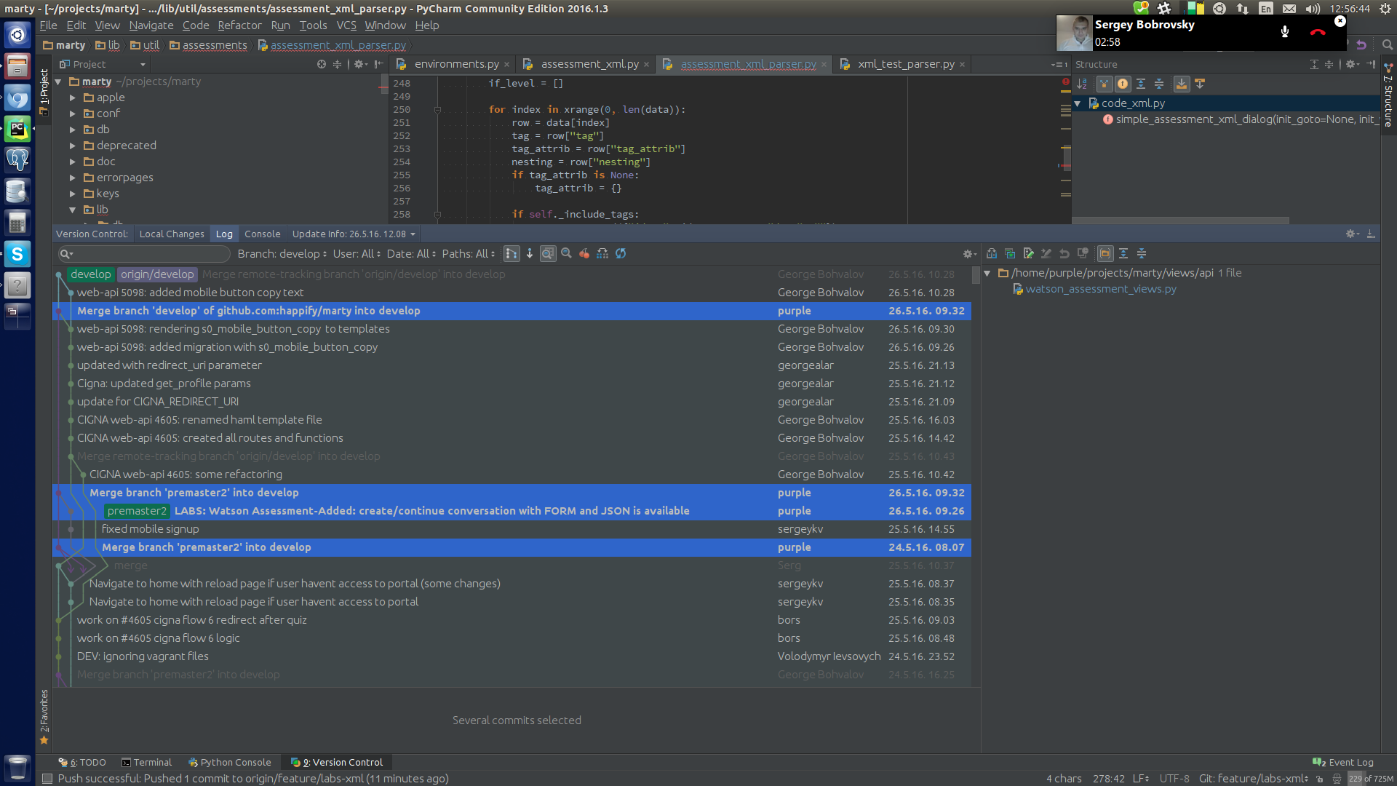Open the Branch: develop filter dropdown
Viewport: 1397px width, 786px height.
281,253
